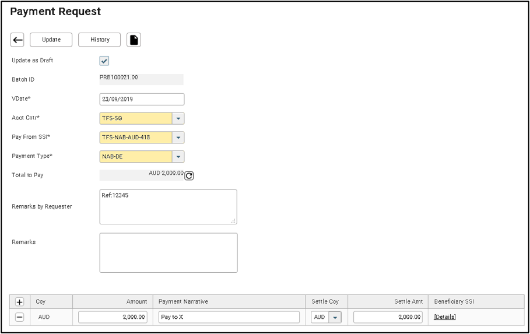This screenshot has height=334, width=530.
Task: Click the VDate input field
Action: 142,99
